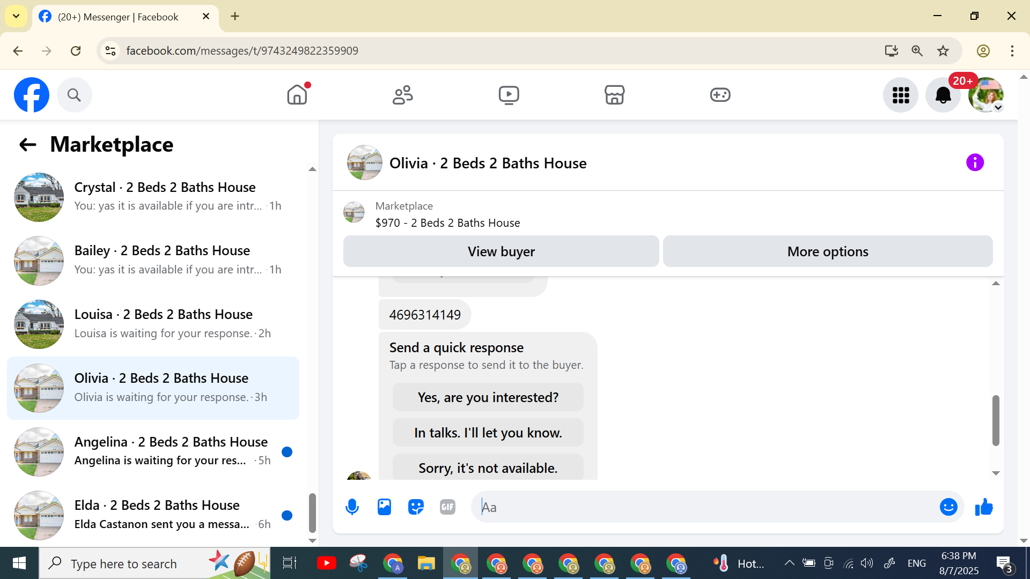
Task: View site information icon in address bar
Action: (111, 51)
